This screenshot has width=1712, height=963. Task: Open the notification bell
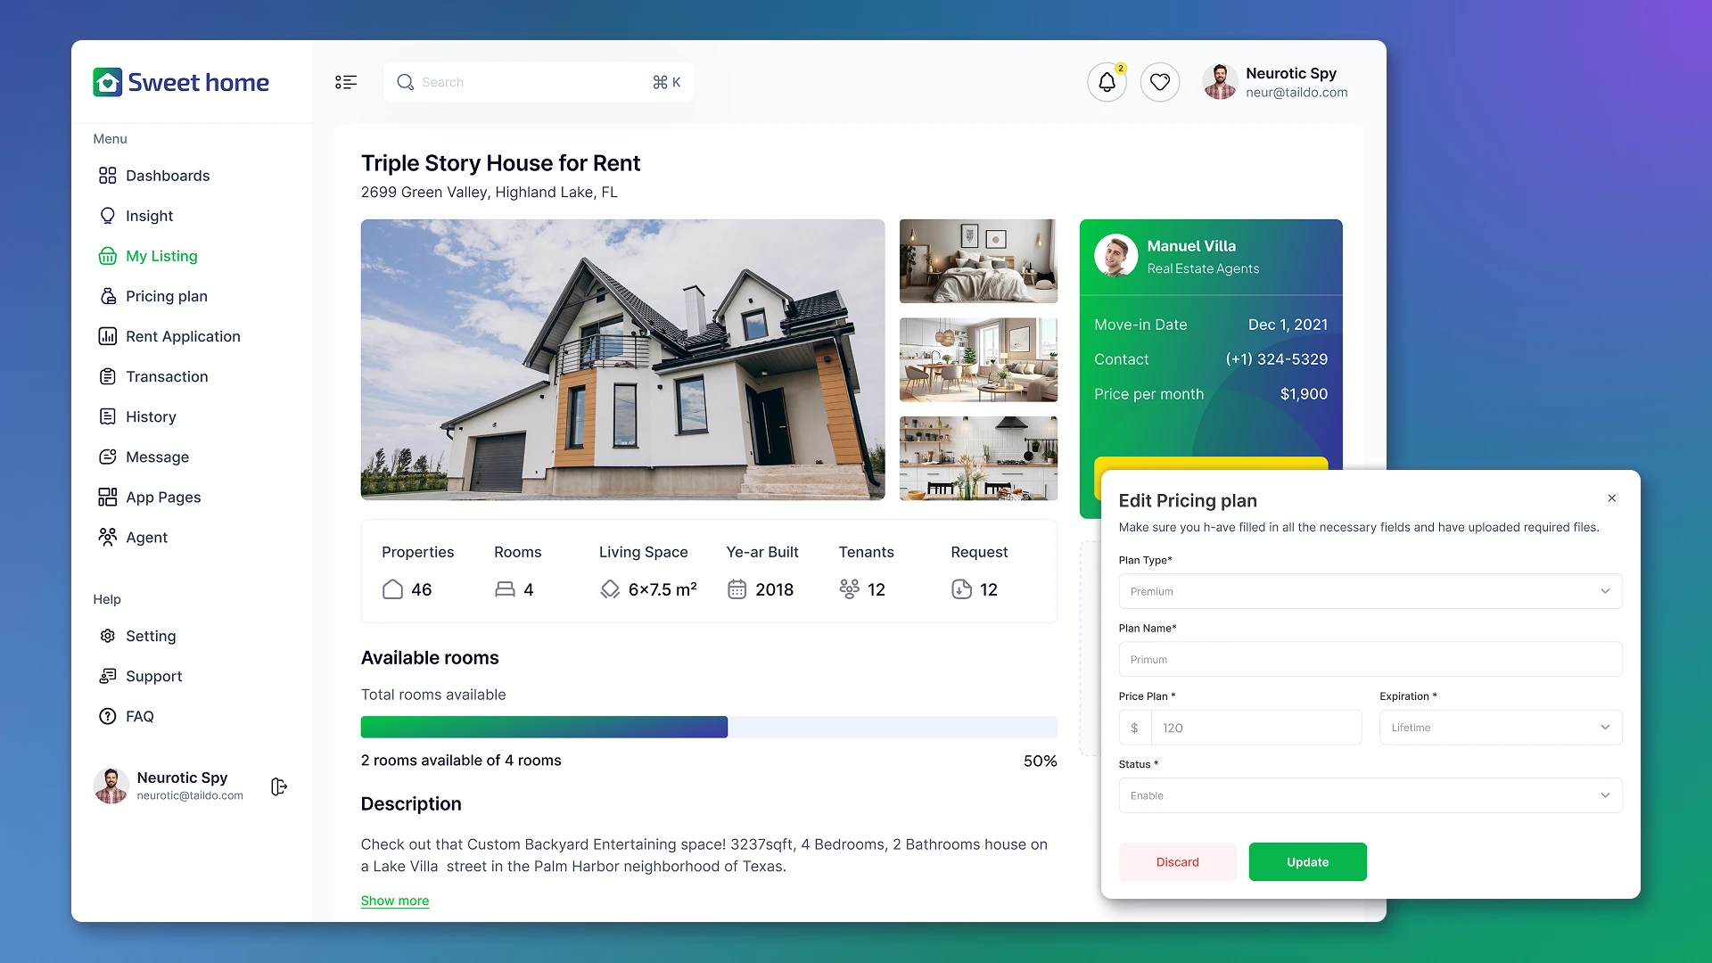(1106, 81)
